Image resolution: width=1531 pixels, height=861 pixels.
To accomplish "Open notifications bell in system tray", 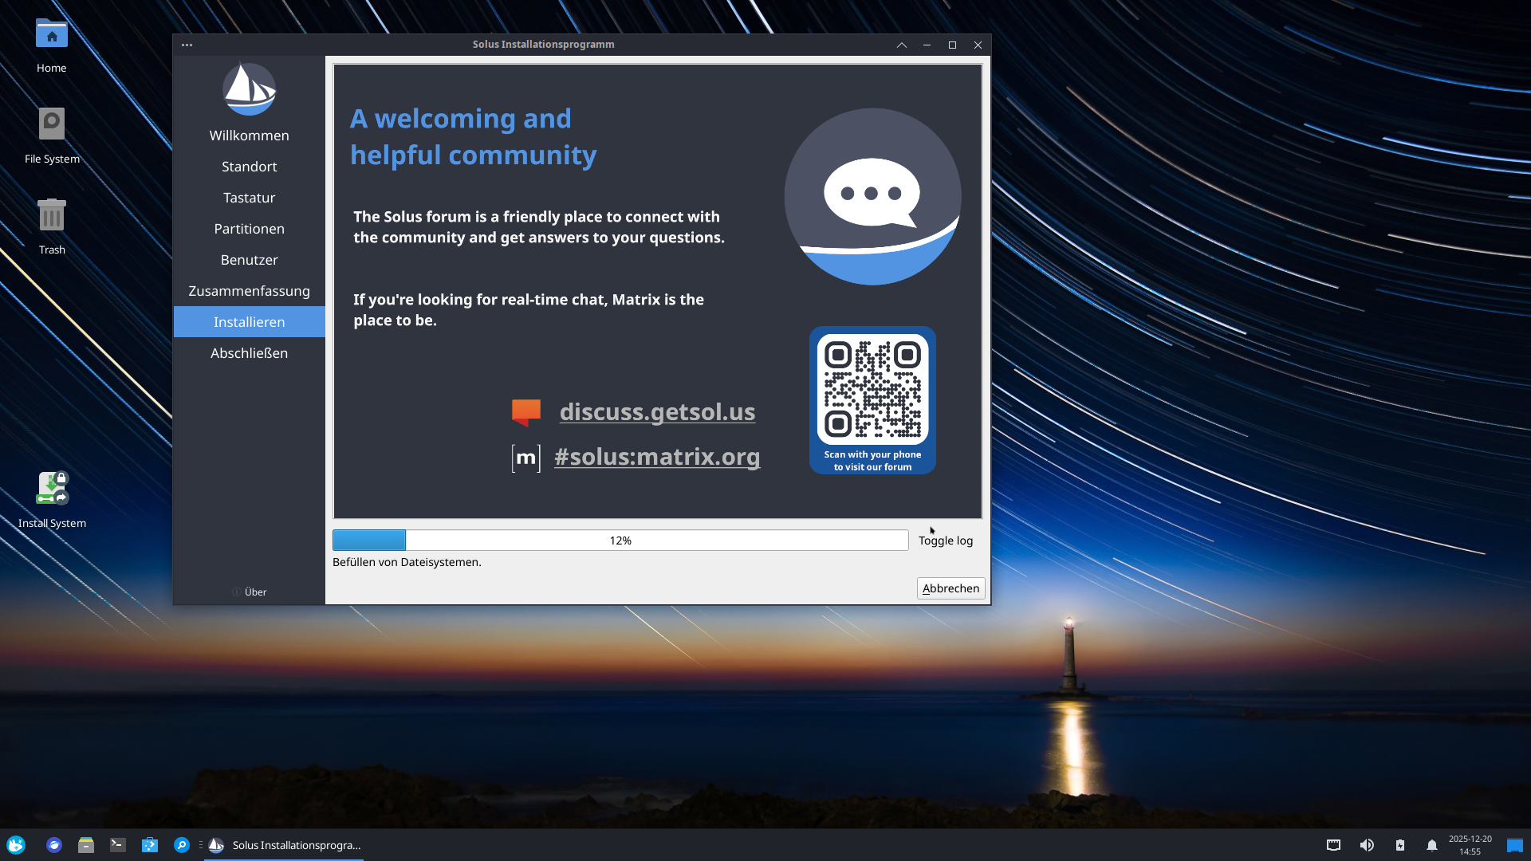I will click(x=1432, y=845).
